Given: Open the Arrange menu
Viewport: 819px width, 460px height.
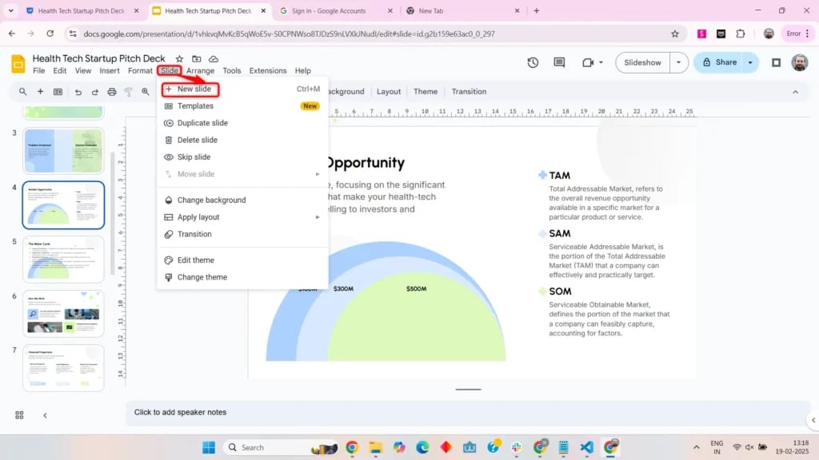Looking at the screenshot, I should [200, 70].
